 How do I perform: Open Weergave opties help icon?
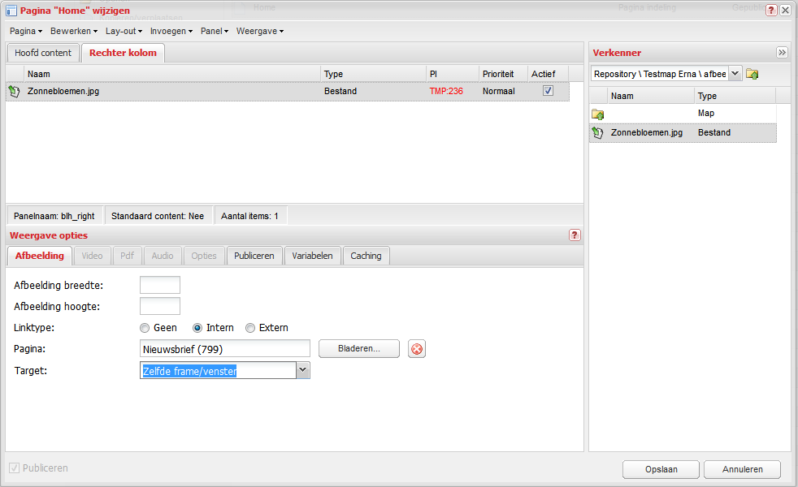pyautogui.click(x=575, y=235)
